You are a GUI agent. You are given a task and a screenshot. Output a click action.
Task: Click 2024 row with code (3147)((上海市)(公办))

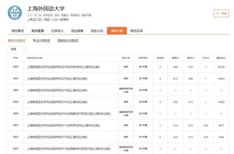[x=118, y=102]
